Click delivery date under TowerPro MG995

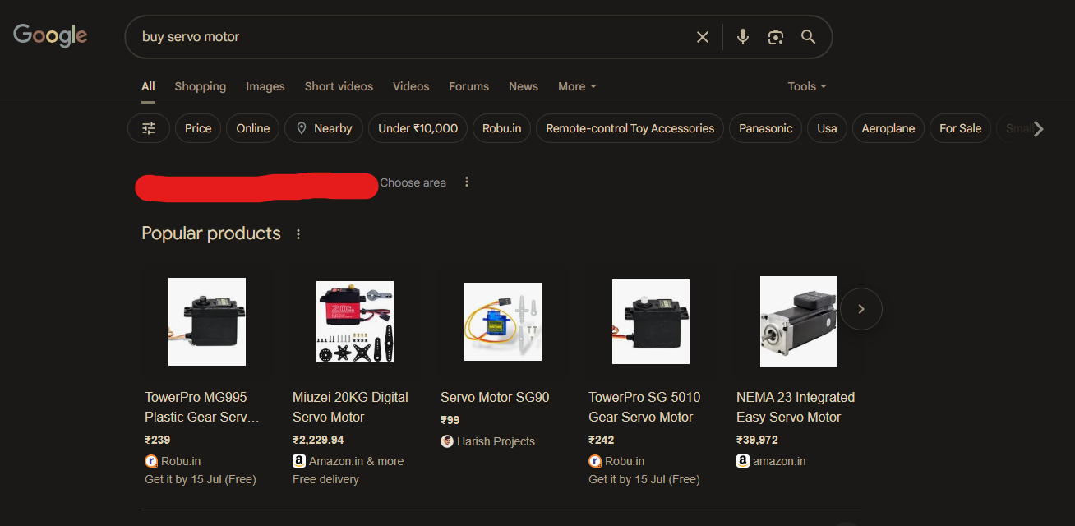point(201,479)
